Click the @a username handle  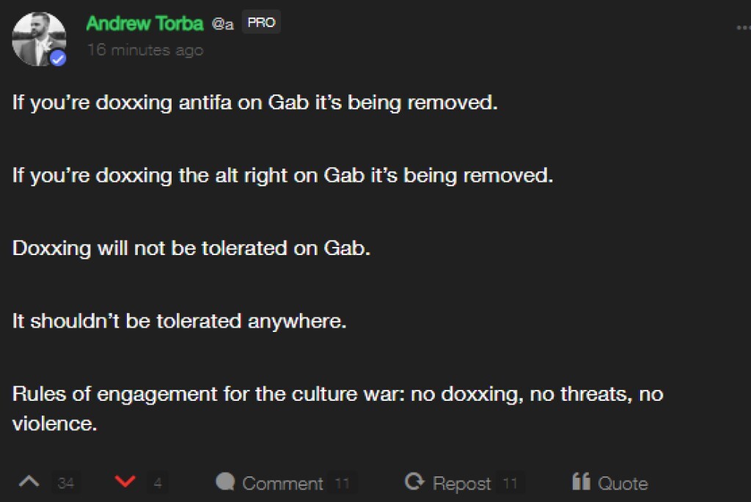click(223, 24)
